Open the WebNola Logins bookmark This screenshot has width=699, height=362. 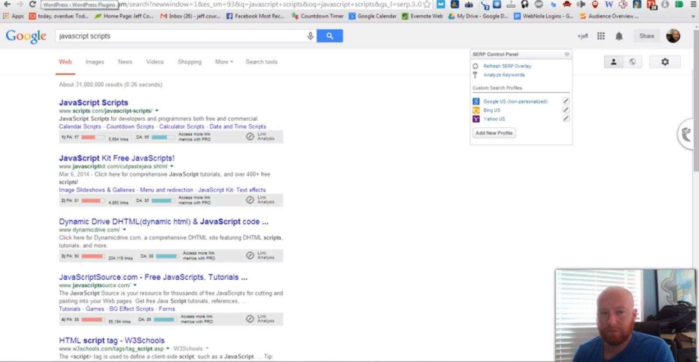pyautogui.click(x=544, y=16)
